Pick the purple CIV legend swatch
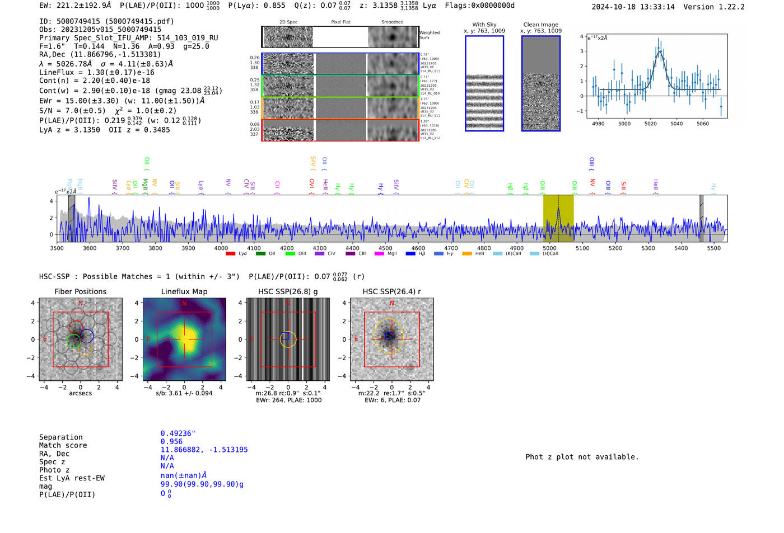Viewport: 784px width, 533px height. click(x=320, y=254)
